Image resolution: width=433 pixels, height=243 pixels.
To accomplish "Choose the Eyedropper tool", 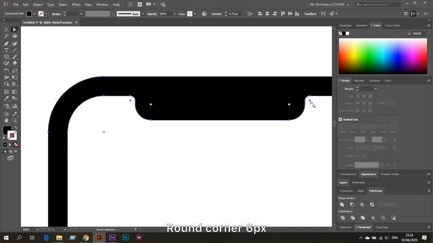I will click(6, 99).
